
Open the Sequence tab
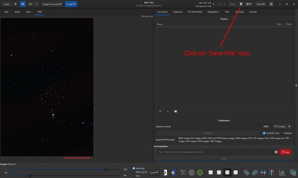click(x=178, y=12)
